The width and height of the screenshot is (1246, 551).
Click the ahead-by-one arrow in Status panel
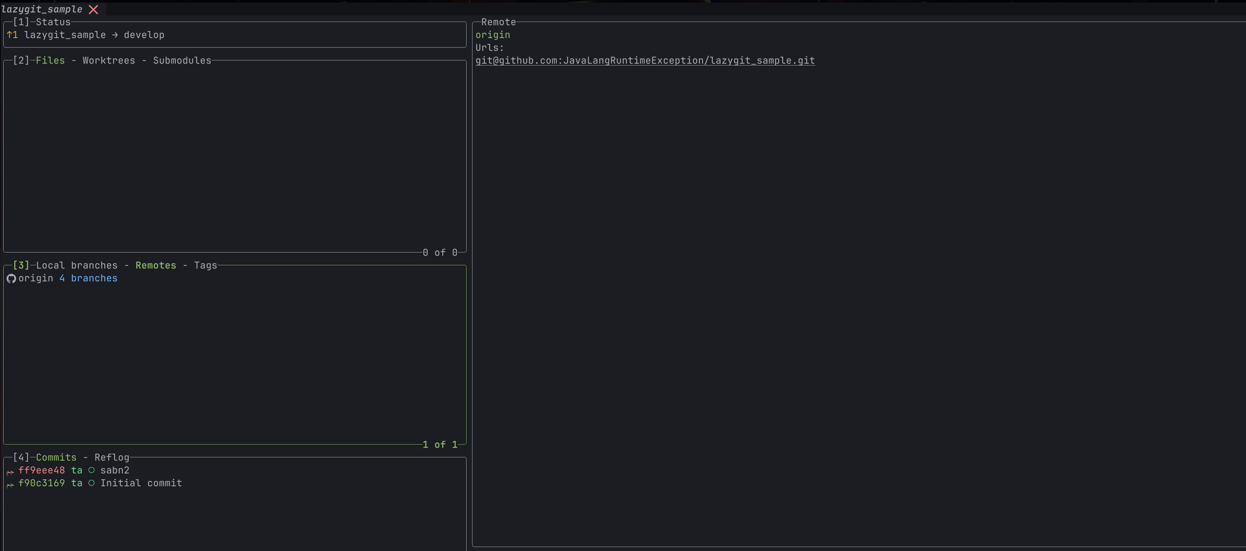(x=12, y=34)
